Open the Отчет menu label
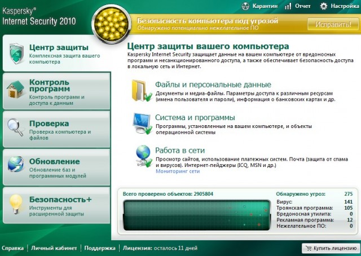This screenshot has width=361, height=256. pyautogui.click(x=303, y=6)
